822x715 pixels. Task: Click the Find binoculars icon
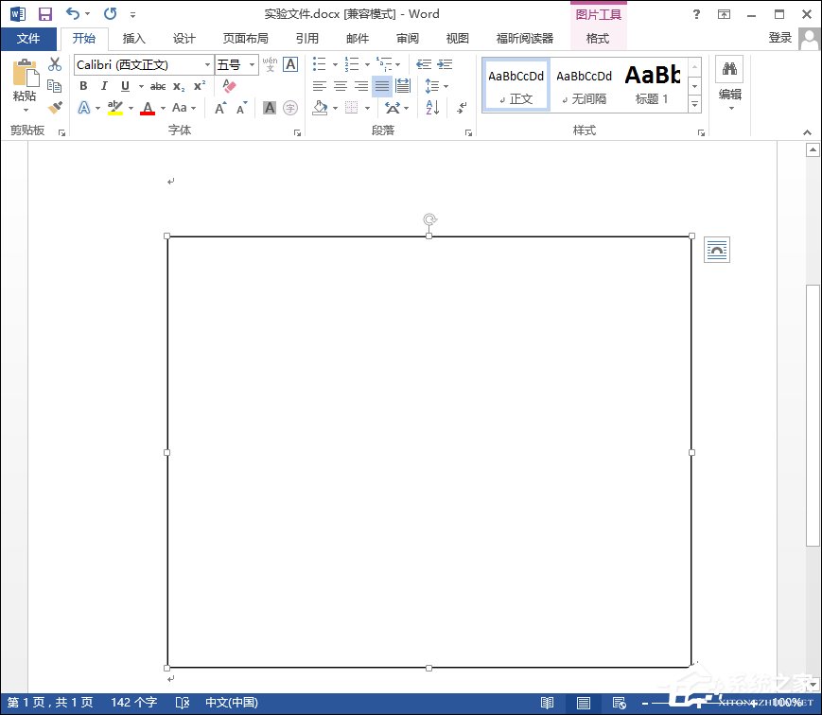click(x=729, y=69)
